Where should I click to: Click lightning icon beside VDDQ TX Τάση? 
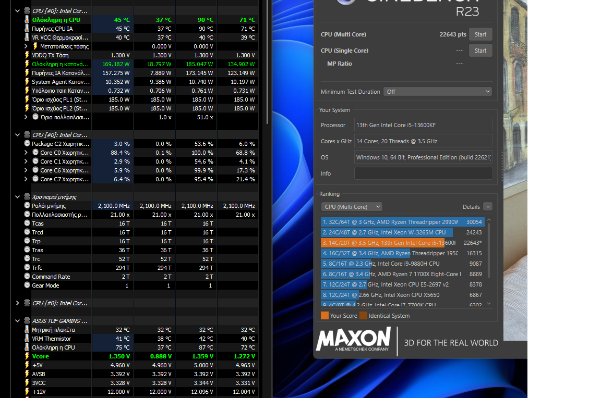tap(27, 55)
